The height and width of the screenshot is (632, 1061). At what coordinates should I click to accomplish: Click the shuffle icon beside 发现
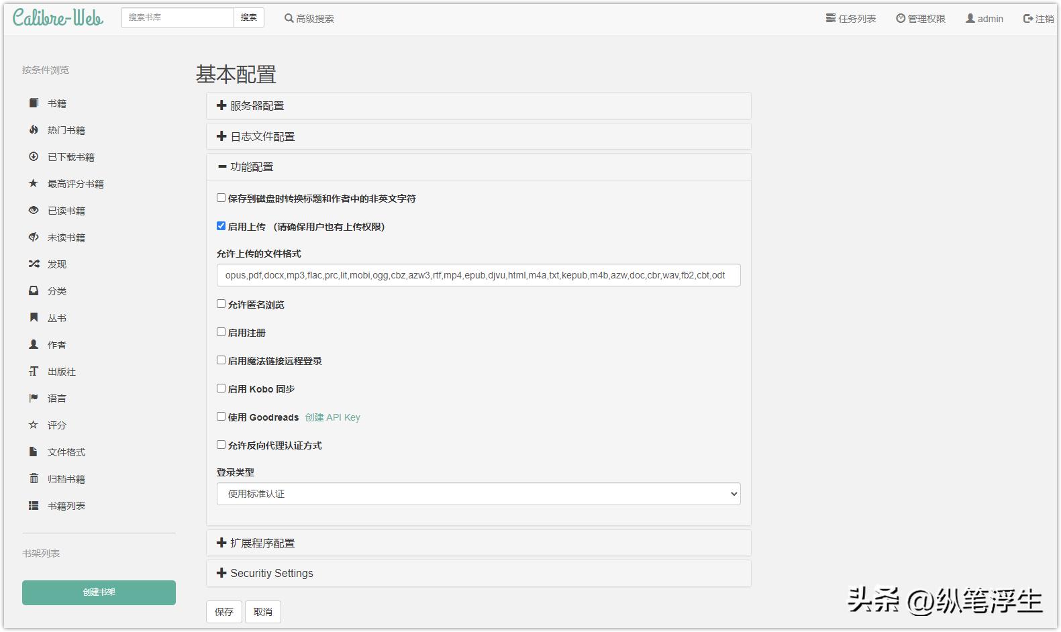pos(34,264)
